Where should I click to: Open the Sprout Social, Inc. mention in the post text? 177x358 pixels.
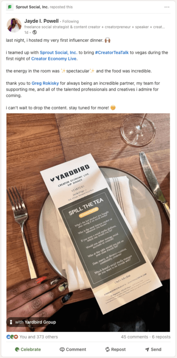59,52
